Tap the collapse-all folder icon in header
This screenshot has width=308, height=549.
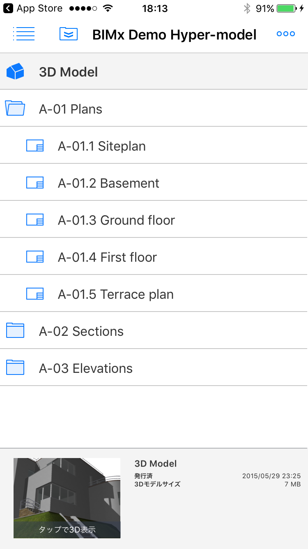click(x=69, y=34)
